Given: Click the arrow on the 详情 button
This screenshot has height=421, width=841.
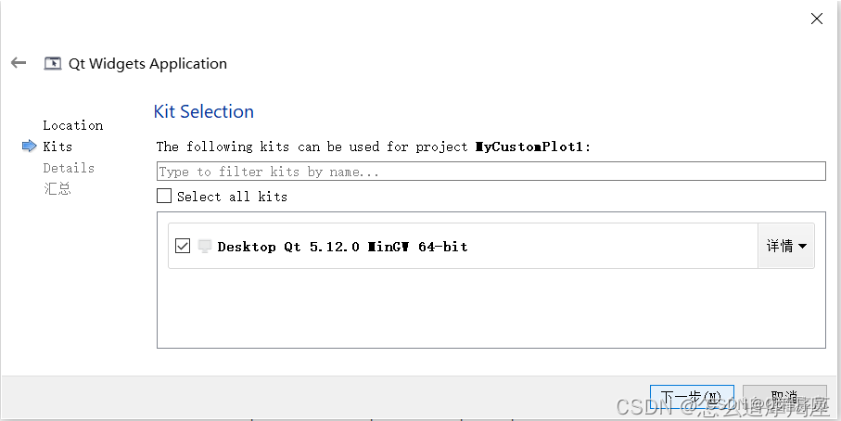Looking at the screenshot, I should coord(801,247).
